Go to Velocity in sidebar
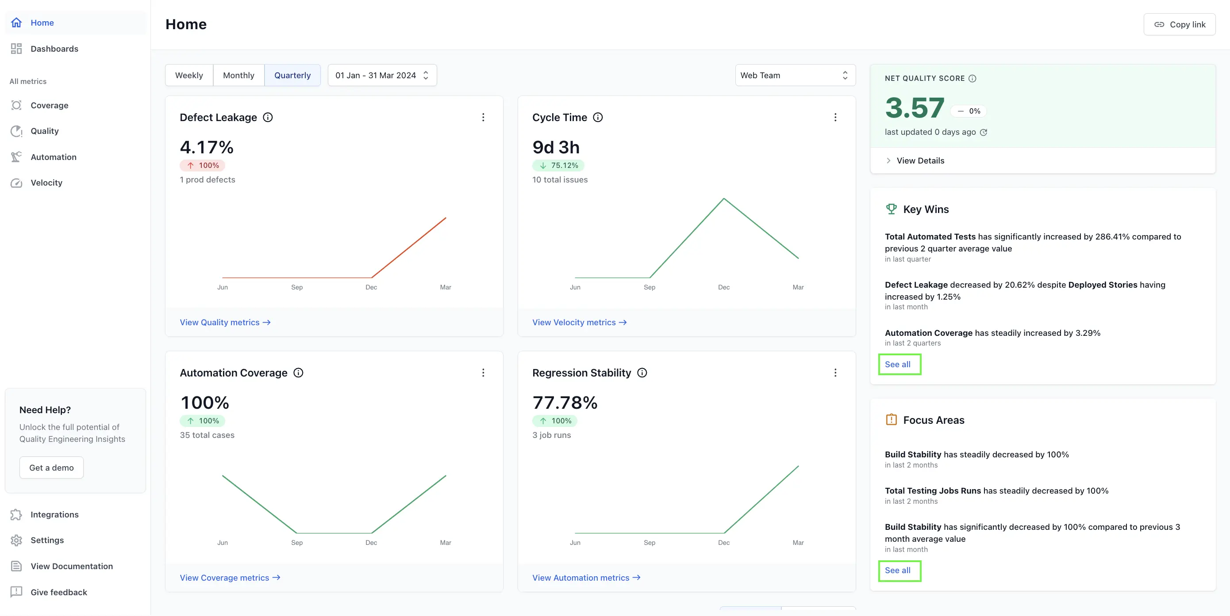The width and height of the screenshot is (1230, 616). tap(46, 183)
